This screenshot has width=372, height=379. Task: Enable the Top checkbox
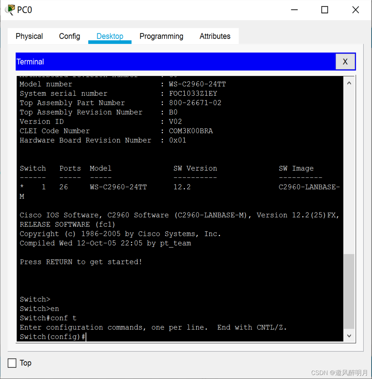coord(12,363)
